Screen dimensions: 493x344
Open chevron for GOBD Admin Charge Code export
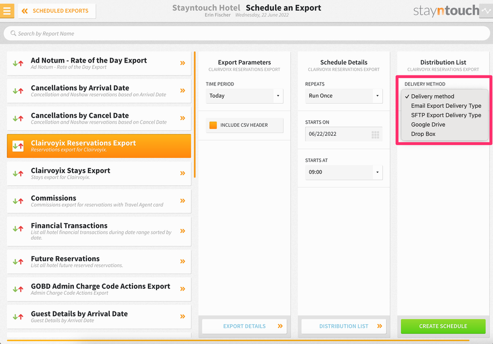(x=183, y=289)
